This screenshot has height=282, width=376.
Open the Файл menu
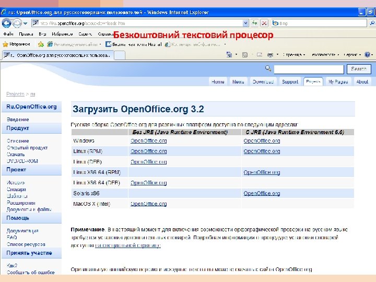click(x=8, y=34)
